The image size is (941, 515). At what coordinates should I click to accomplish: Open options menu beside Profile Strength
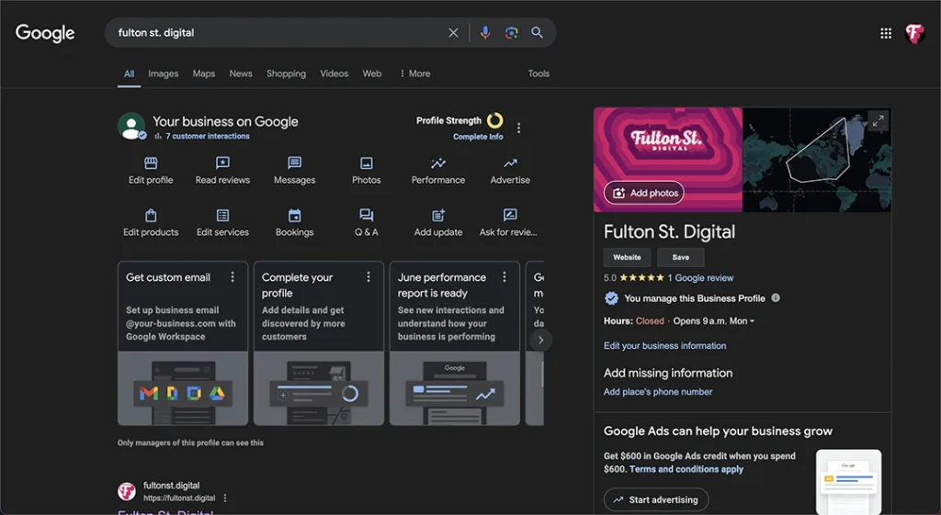point(518,128)
